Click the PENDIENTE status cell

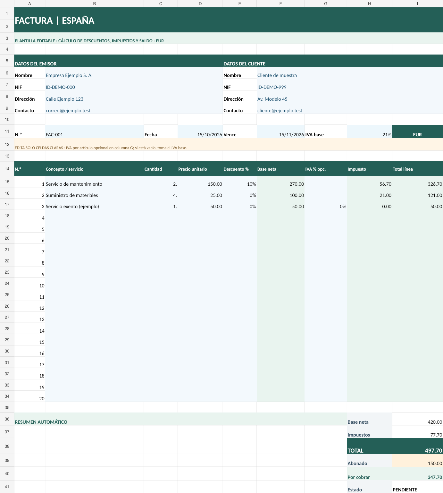coord(417,487)
